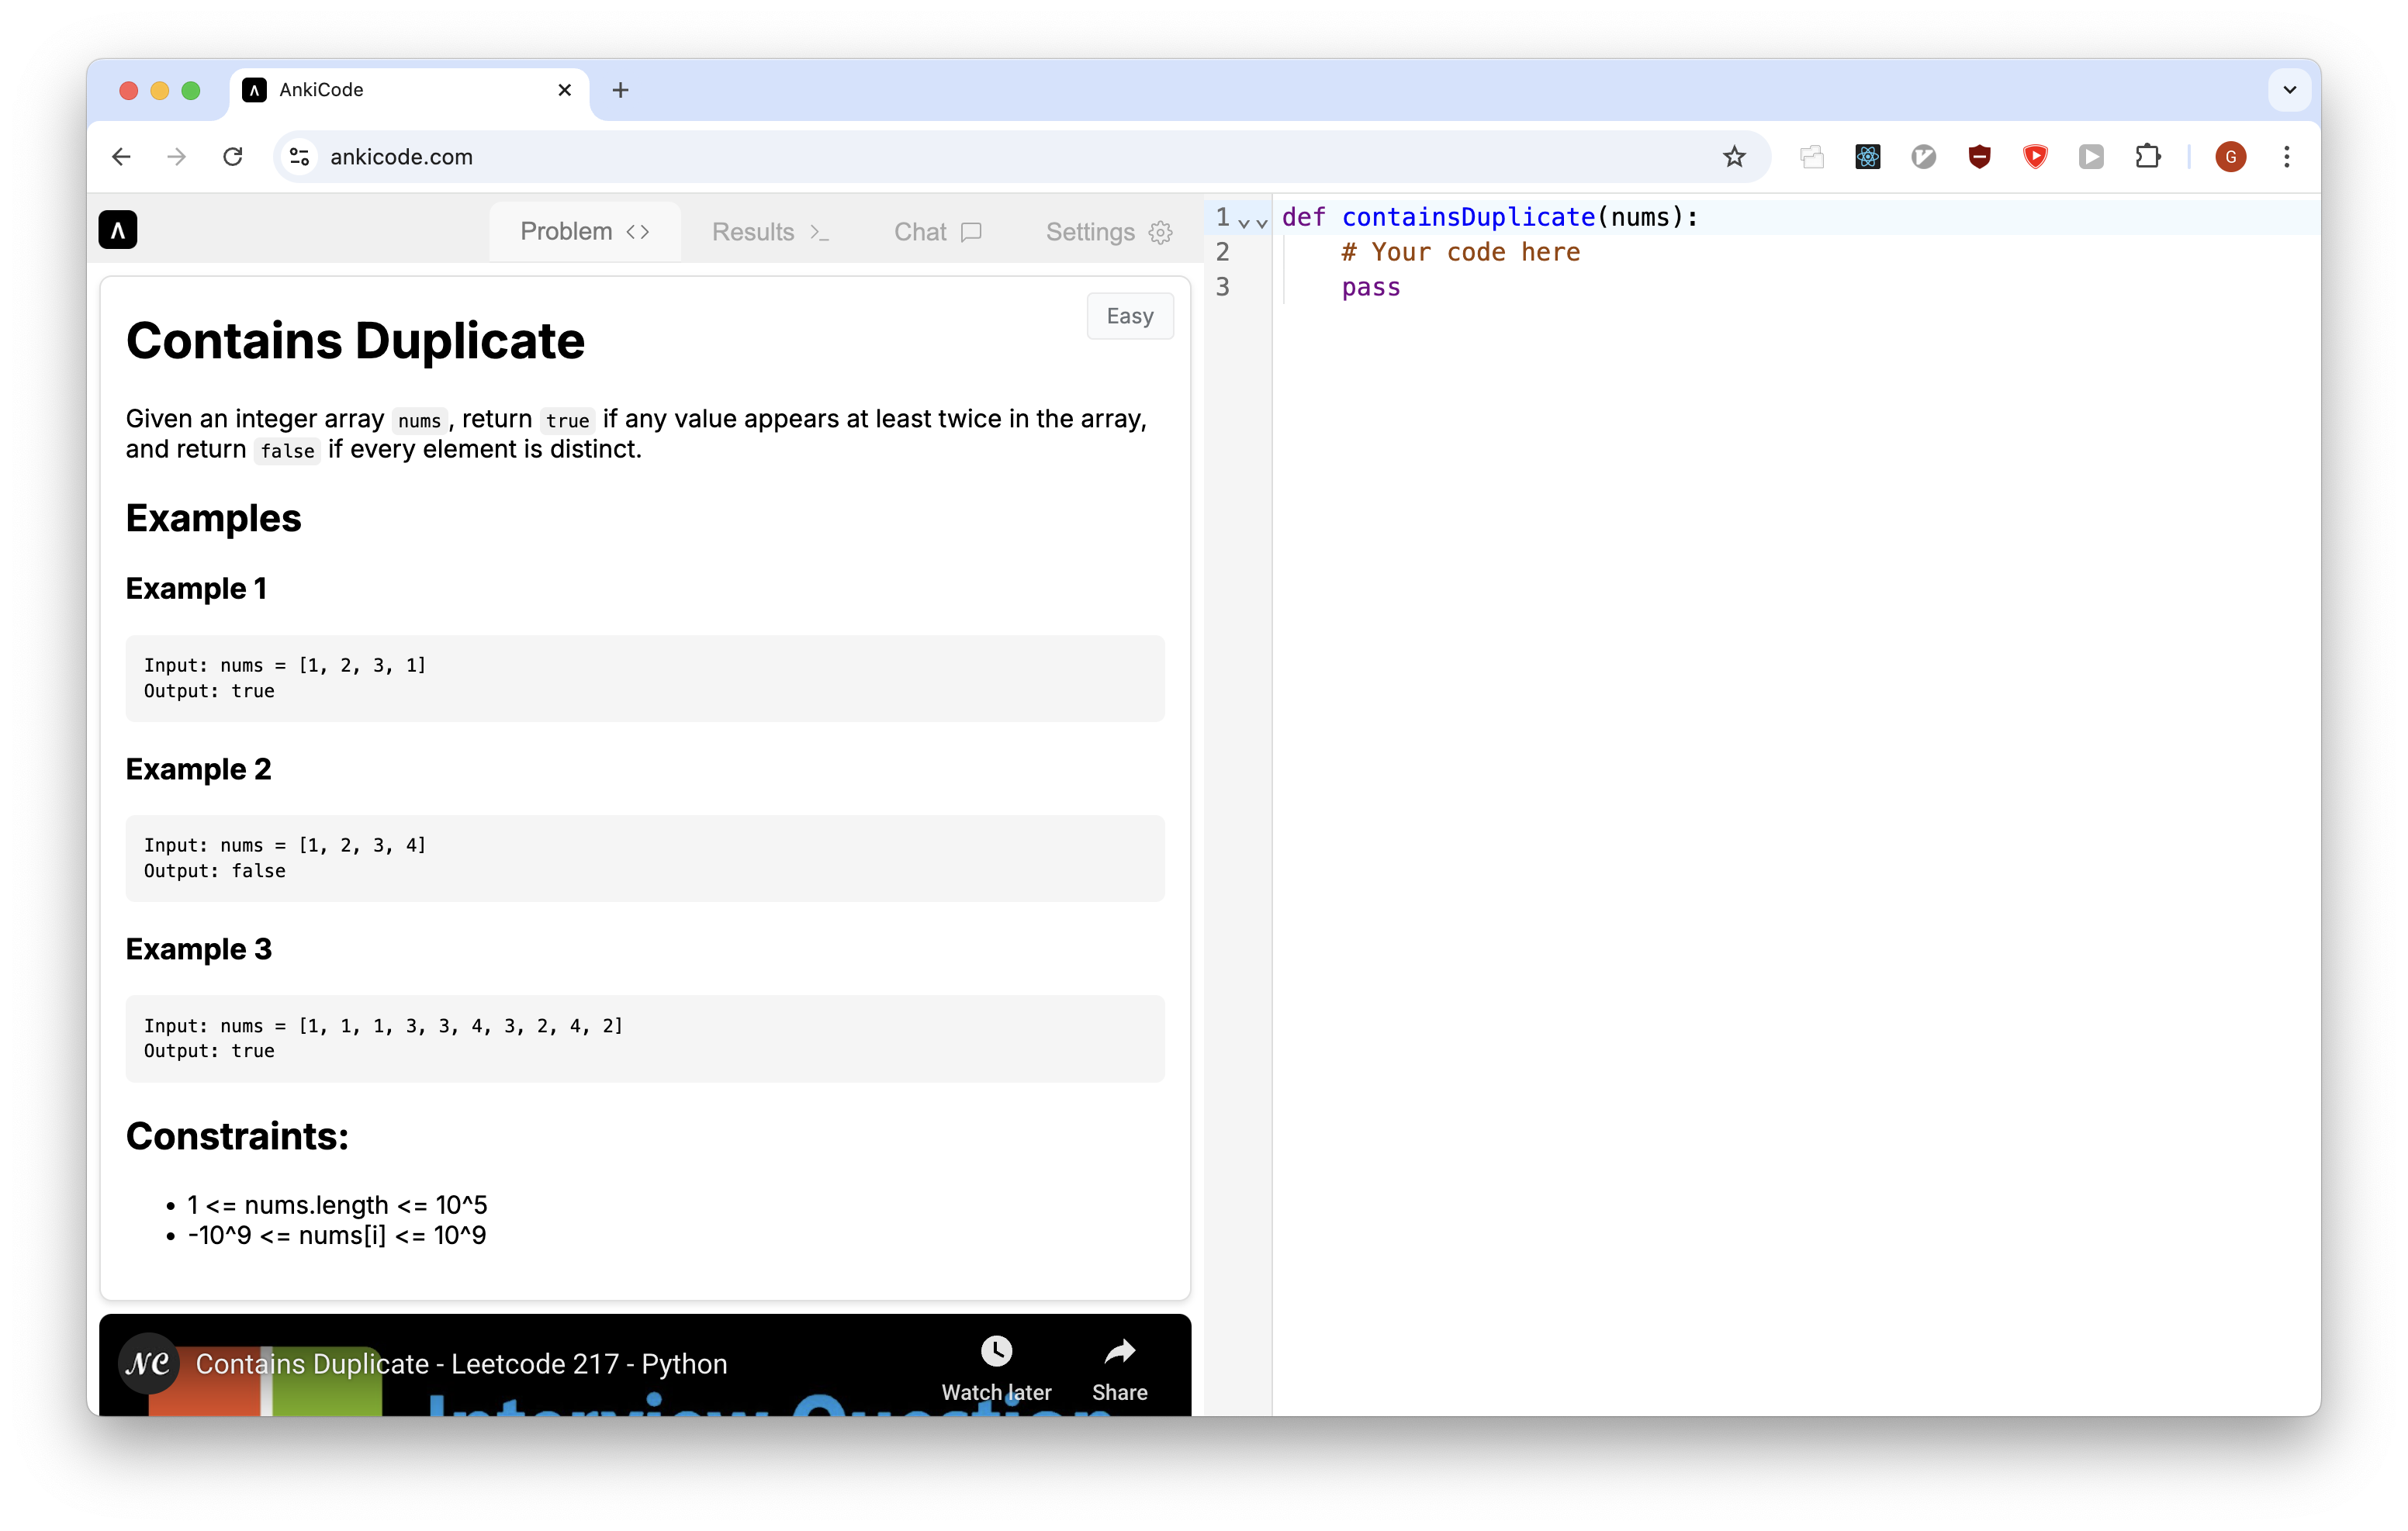Open the Settings tab with gear
This screenshot has width=2408, height=1531.
pos(1108,232)
